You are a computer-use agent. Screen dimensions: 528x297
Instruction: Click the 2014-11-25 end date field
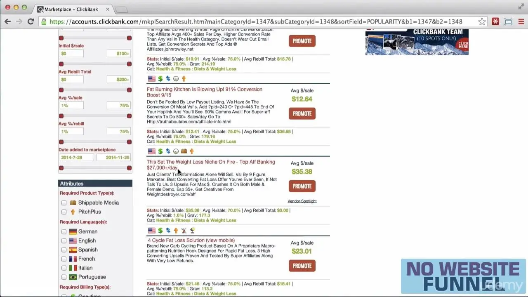[x=113, y=158]
